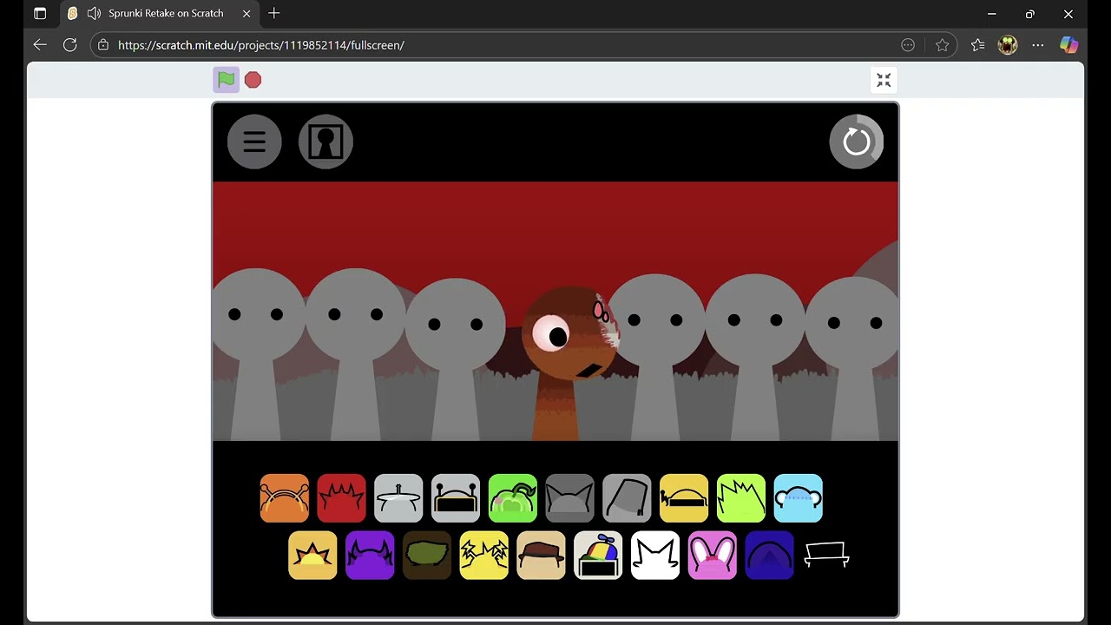Select the yellow lightning-spiked character icon
This screenshot has height=625, width=1111.
(x=484, y=556)
